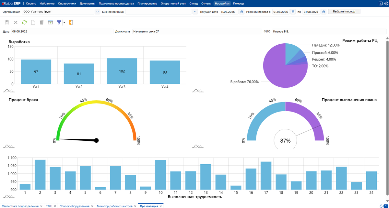Image resolution: width=389 pixels, height=208 pixels.
Task: Open the arrow dropdown next to the filter icon
Action: pyautogui.click(x=64, y=22)
